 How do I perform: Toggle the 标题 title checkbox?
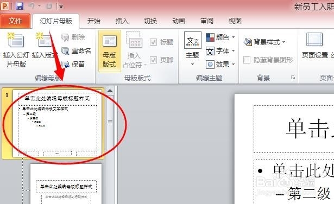coord(153,42)
